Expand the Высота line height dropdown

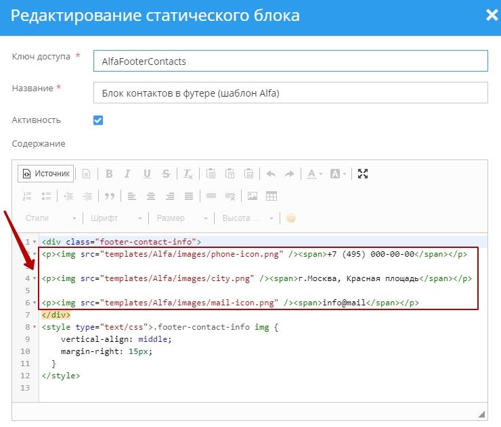point(248,218)
